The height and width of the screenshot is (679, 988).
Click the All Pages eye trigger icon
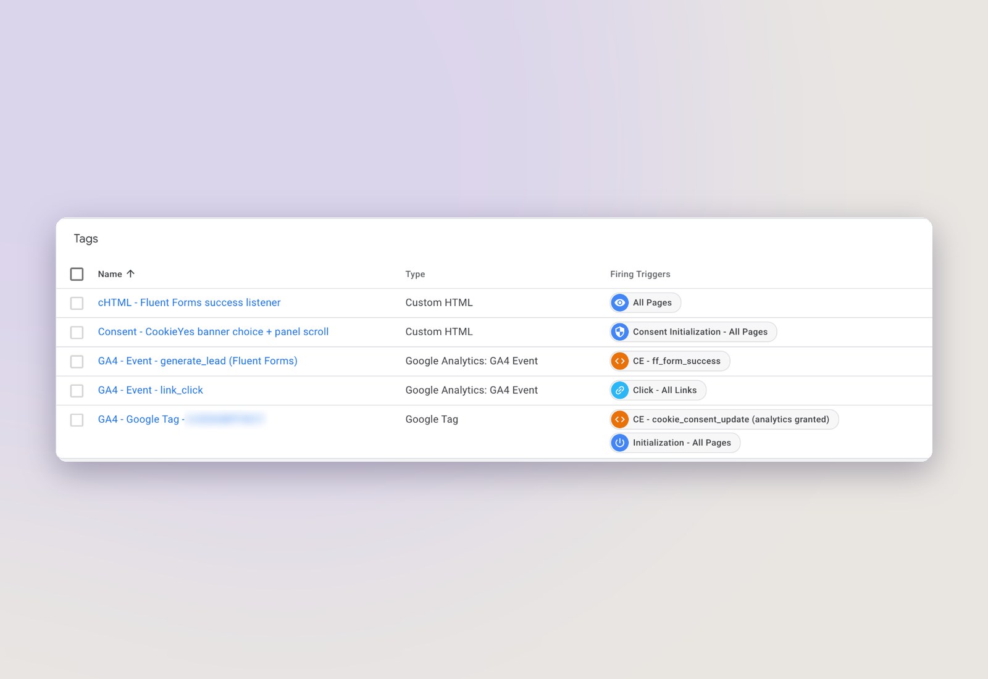tap(620, 302)
